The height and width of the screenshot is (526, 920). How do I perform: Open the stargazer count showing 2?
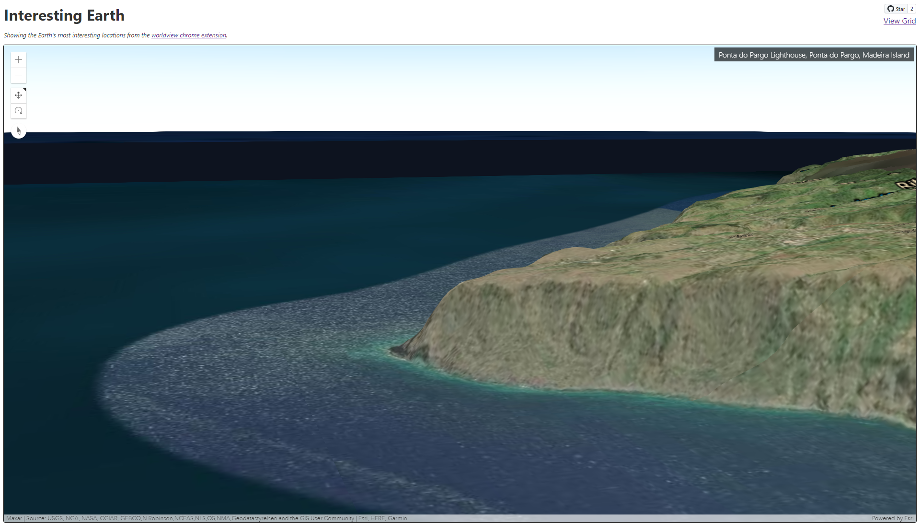point(912,8)
